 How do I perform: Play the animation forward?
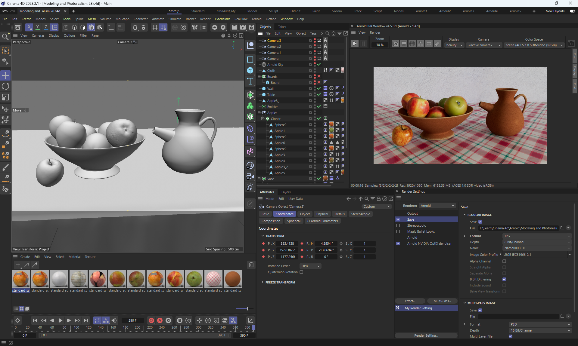(x=60, y=320)
